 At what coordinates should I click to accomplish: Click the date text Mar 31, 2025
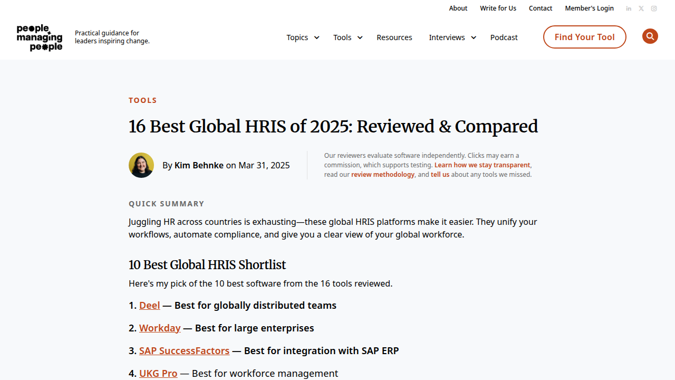coord(264,165)
